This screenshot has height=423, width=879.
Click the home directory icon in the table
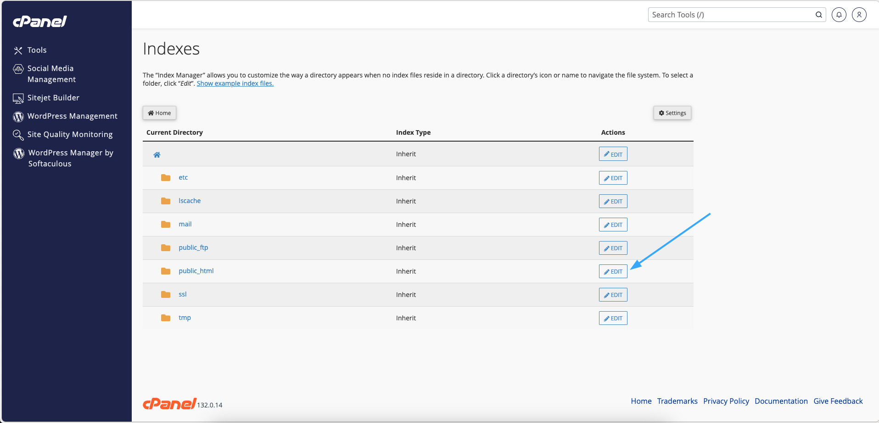tap(157, 154)
